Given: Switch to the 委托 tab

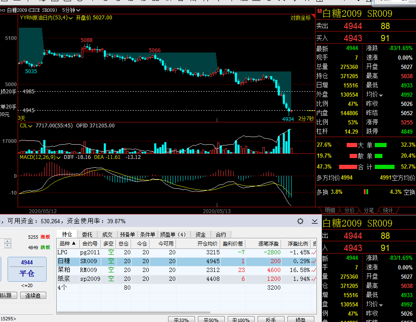Looking at the screenshot, I should click(x=87, y=235).
